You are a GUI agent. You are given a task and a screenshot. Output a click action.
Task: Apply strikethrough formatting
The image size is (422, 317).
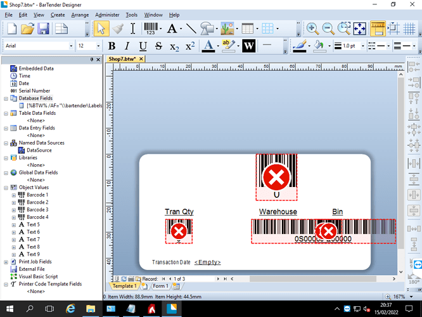coord(158,46)
